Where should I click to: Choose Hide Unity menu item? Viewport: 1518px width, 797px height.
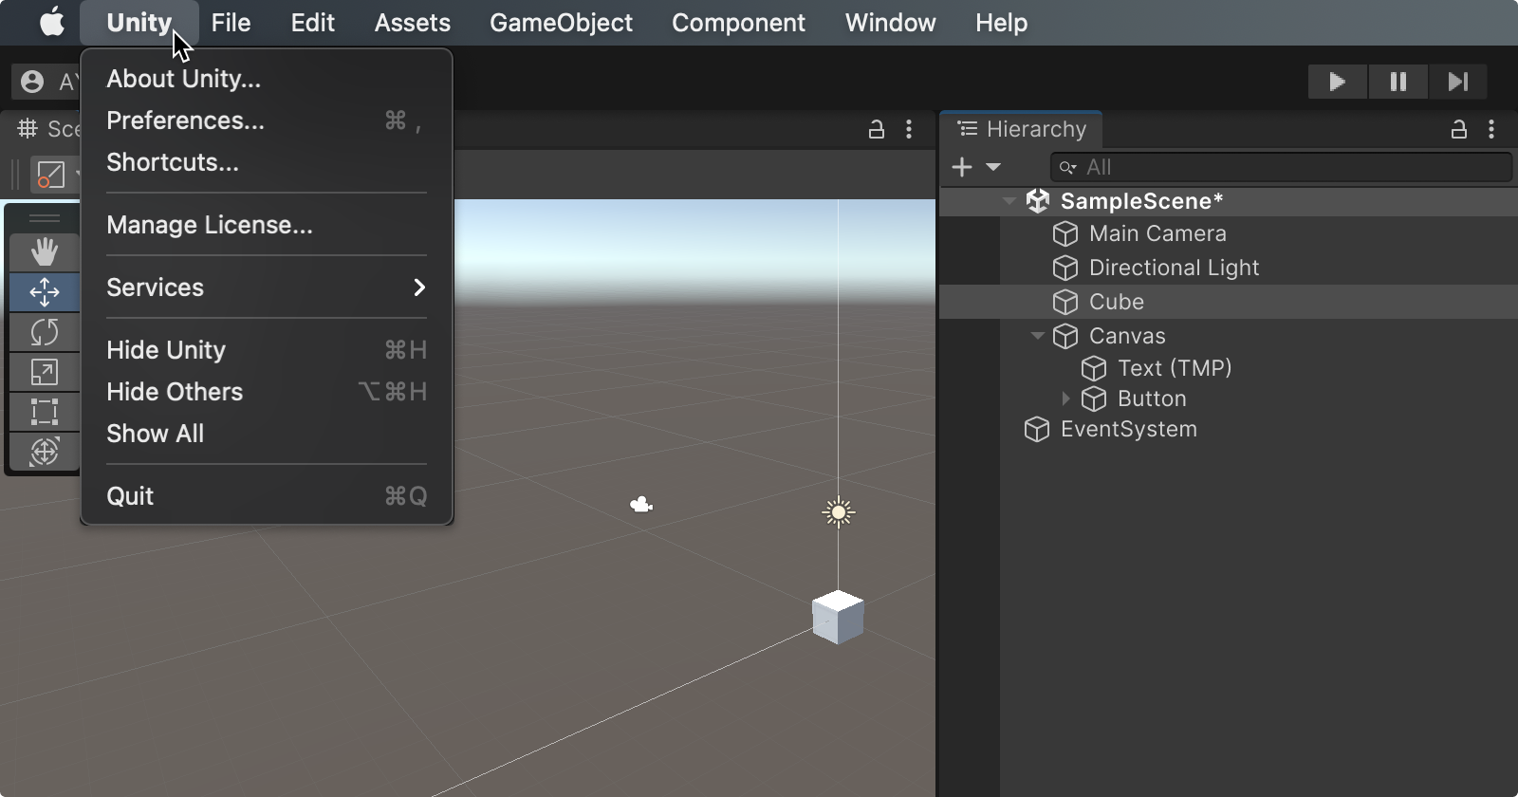pyautogui.click(x=267, y=350)
